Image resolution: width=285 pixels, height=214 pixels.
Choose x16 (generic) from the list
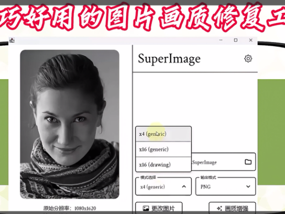pos(163,149)
